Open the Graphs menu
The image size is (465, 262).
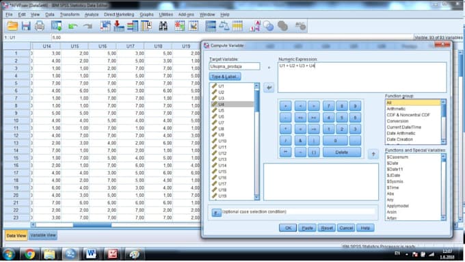coord(146,14)
